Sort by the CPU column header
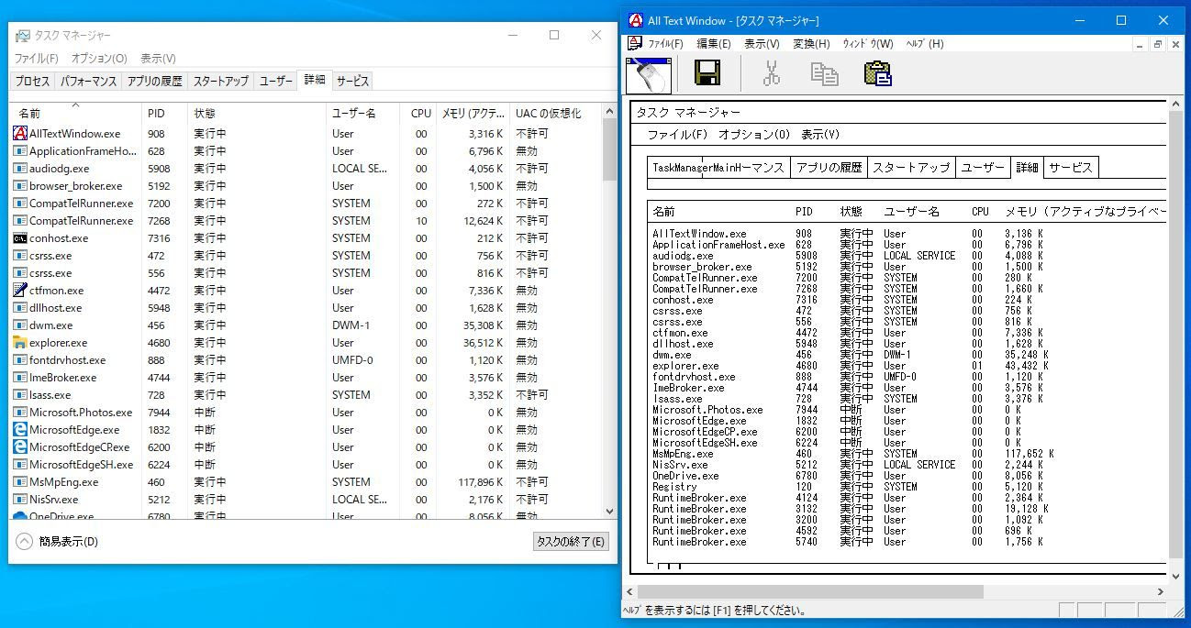 point(417,114)
